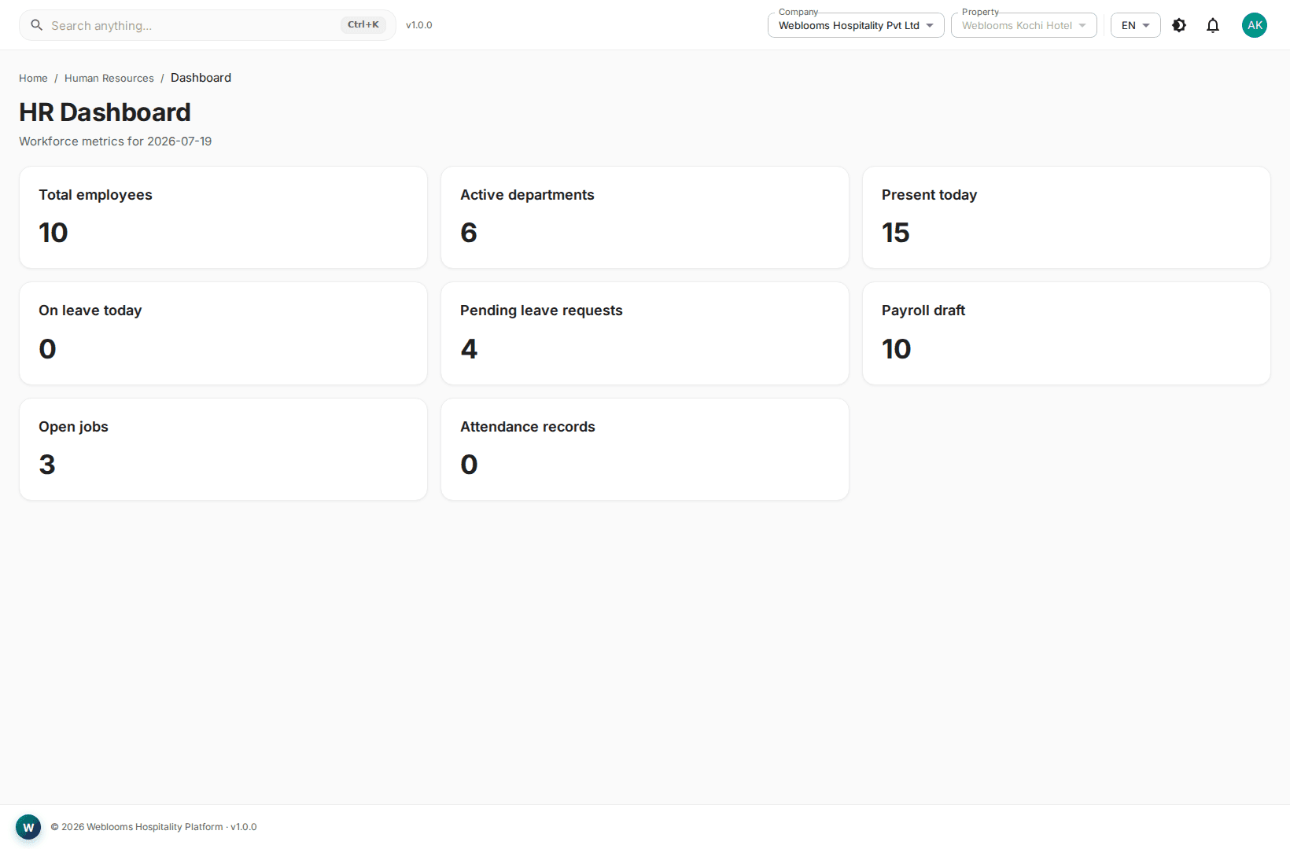Image resolution: width=1290 pixels, height=849 pixels.
Task: Open the EN language dropdown
Action: tap(1135, 25)
